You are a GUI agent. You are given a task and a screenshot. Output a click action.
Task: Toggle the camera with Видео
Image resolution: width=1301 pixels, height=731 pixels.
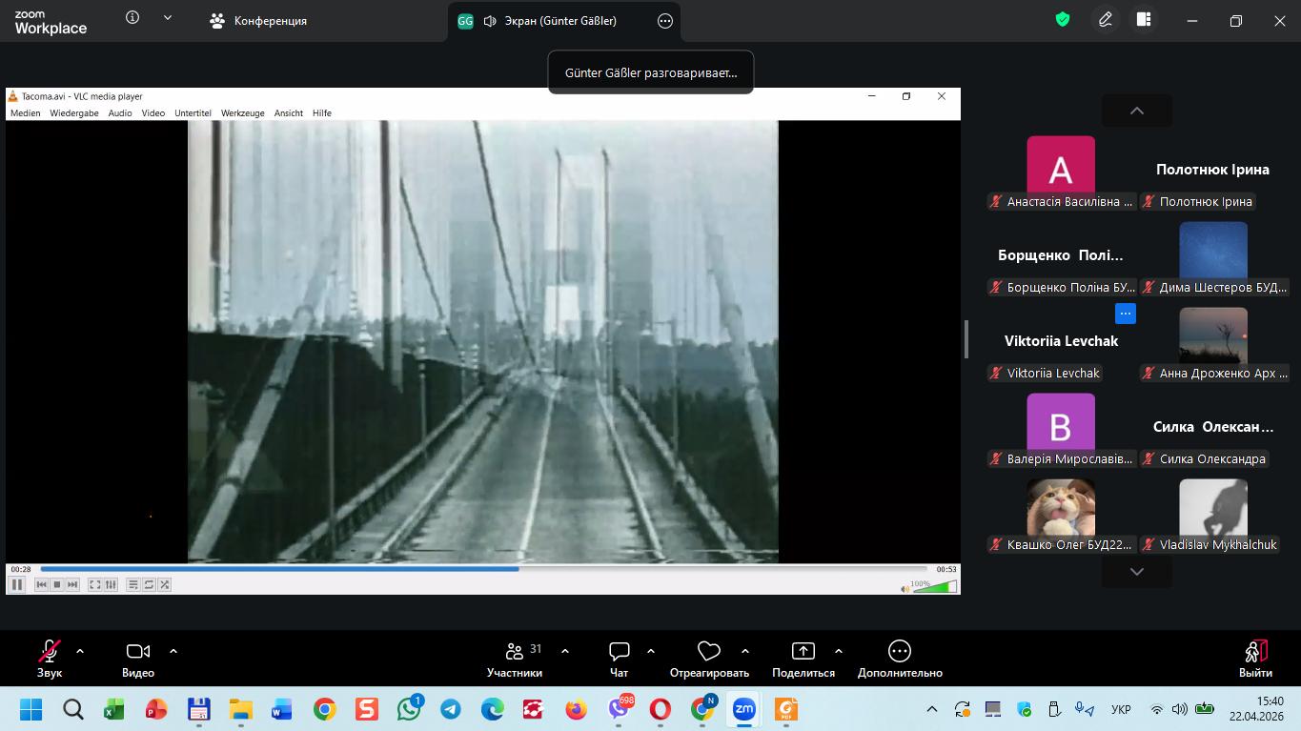coord(138,659)
